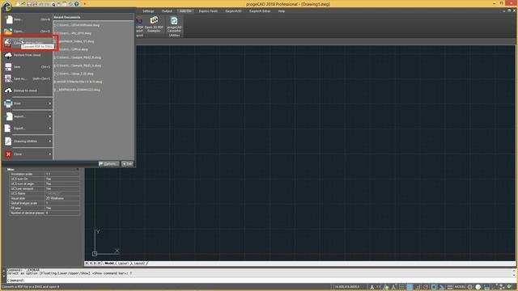This screenshot has height=291, width=518.
Task: Expand the Print submenu arrow
Action: [50, 103]
